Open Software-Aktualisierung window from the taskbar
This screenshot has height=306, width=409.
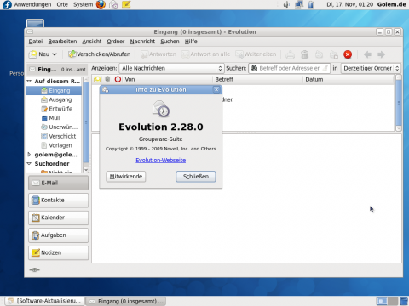[x=44, y=301]
